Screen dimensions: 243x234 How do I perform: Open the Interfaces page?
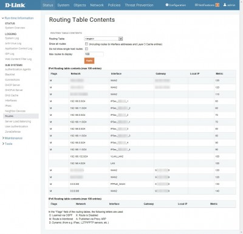point(11,101)
